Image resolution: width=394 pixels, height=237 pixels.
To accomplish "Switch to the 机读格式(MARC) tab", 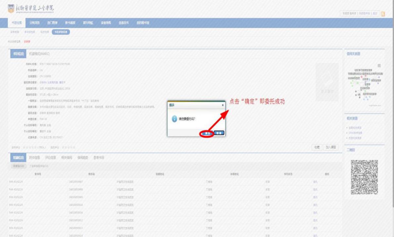I will coord(39,54).
